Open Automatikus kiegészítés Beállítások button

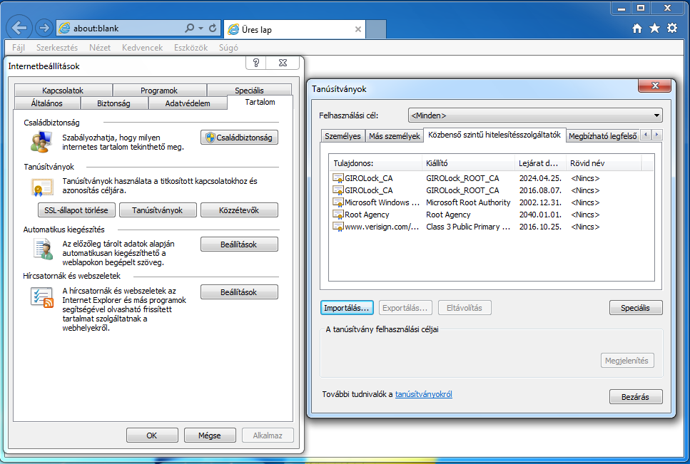tap(239, 244)
